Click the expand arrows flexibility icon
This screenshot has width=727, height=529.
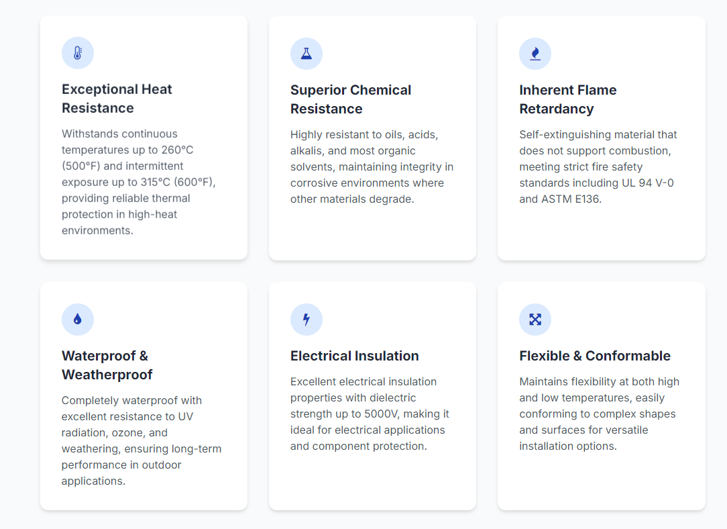pyautogui.click(x=535, y=320)
